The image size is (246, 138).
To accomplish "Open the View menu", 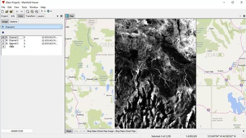I will tap(17, 7).
